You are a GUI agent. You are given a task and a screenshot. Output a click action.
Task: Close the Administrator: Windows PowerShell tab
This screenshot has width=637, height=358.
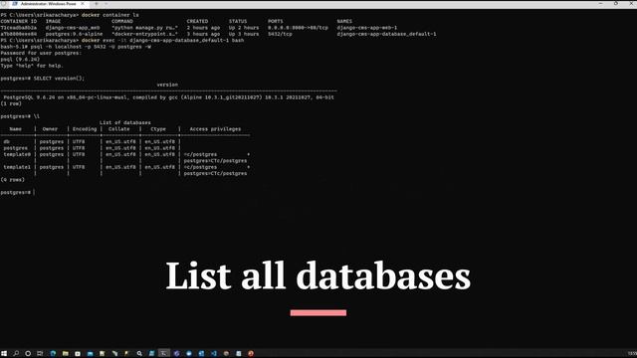[x=83, y=4]
